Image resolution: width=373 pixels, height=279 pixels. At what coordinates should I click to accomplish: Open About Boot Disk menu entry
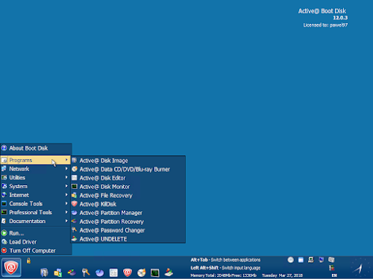36,148
